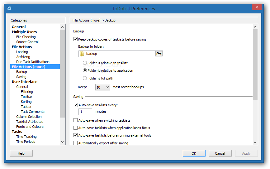Viewport: 270px width, 169px height.
Task: Open Toolbar category
Action: click(26, 97)
